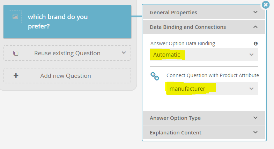Expand Answer Option Type using its chevron
This screenshot has height=149, width=274.
pos(256,118)
